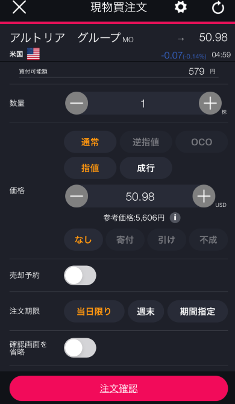Set 注文期限 to 週末
This screenshot has width=235, height=404.
pyautogui.click(x=146, y=312)
